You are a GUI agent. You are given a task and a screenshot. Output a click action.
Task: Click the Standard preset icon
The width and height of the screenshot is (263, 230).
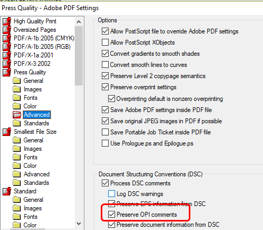coord(7,191)
